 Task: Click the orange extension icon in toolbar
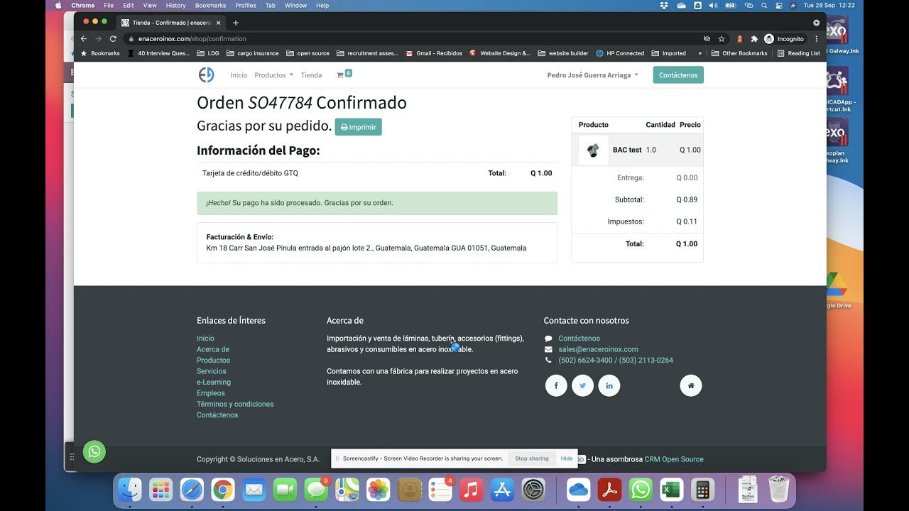tap(740, 39)
